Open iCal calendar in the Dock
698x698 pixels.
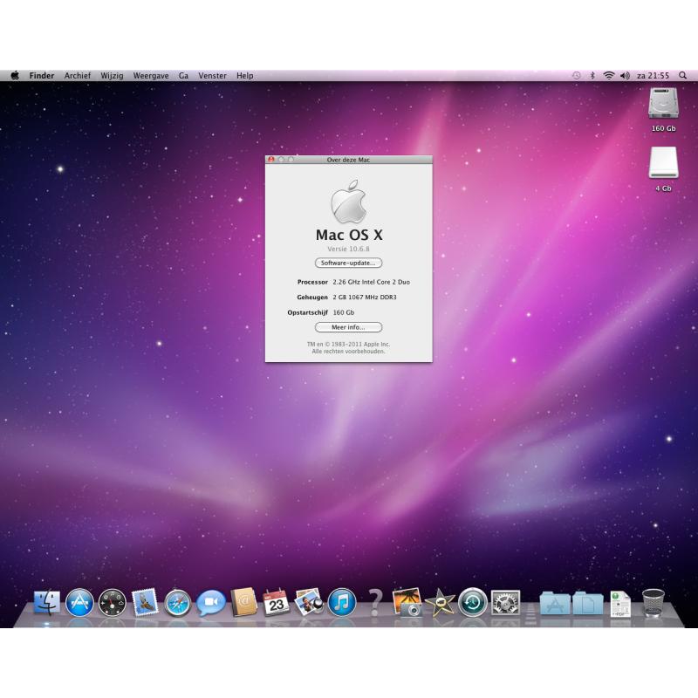point(276,602)
